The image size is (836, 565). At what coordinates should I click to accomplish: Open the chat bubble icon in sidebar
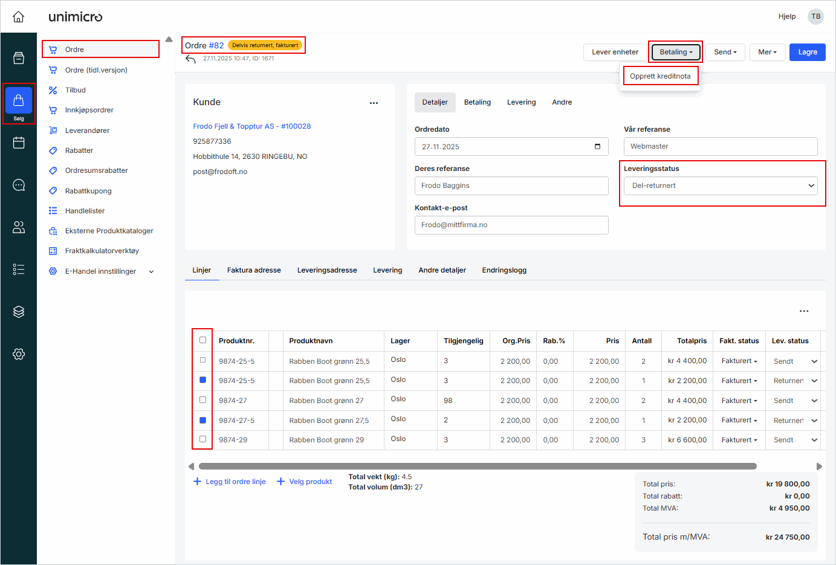[19, 185]
